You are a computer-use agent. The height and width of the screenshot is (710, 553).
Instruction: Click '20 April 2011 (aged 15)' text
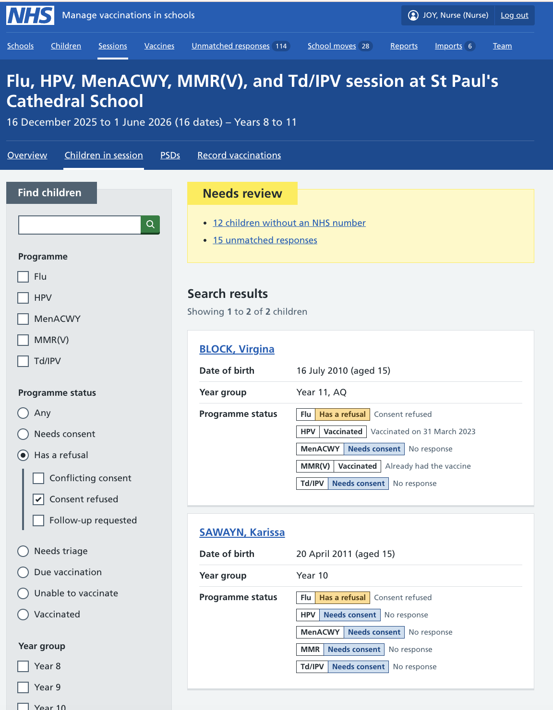[x=346, y=554]
